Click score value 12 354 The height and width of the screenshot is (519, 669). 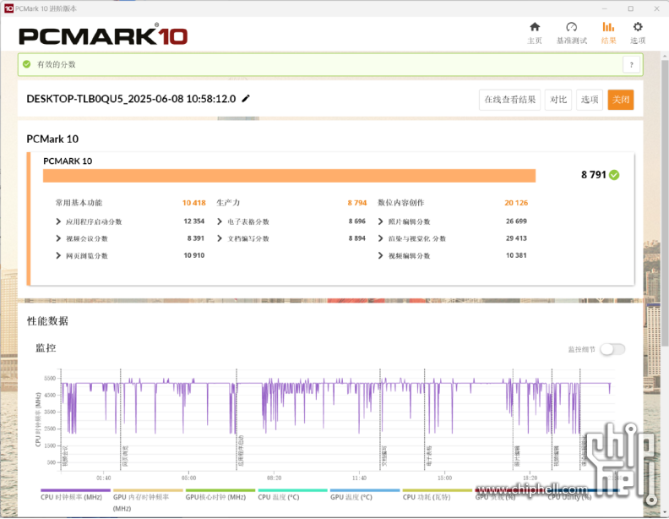point(194,221)
